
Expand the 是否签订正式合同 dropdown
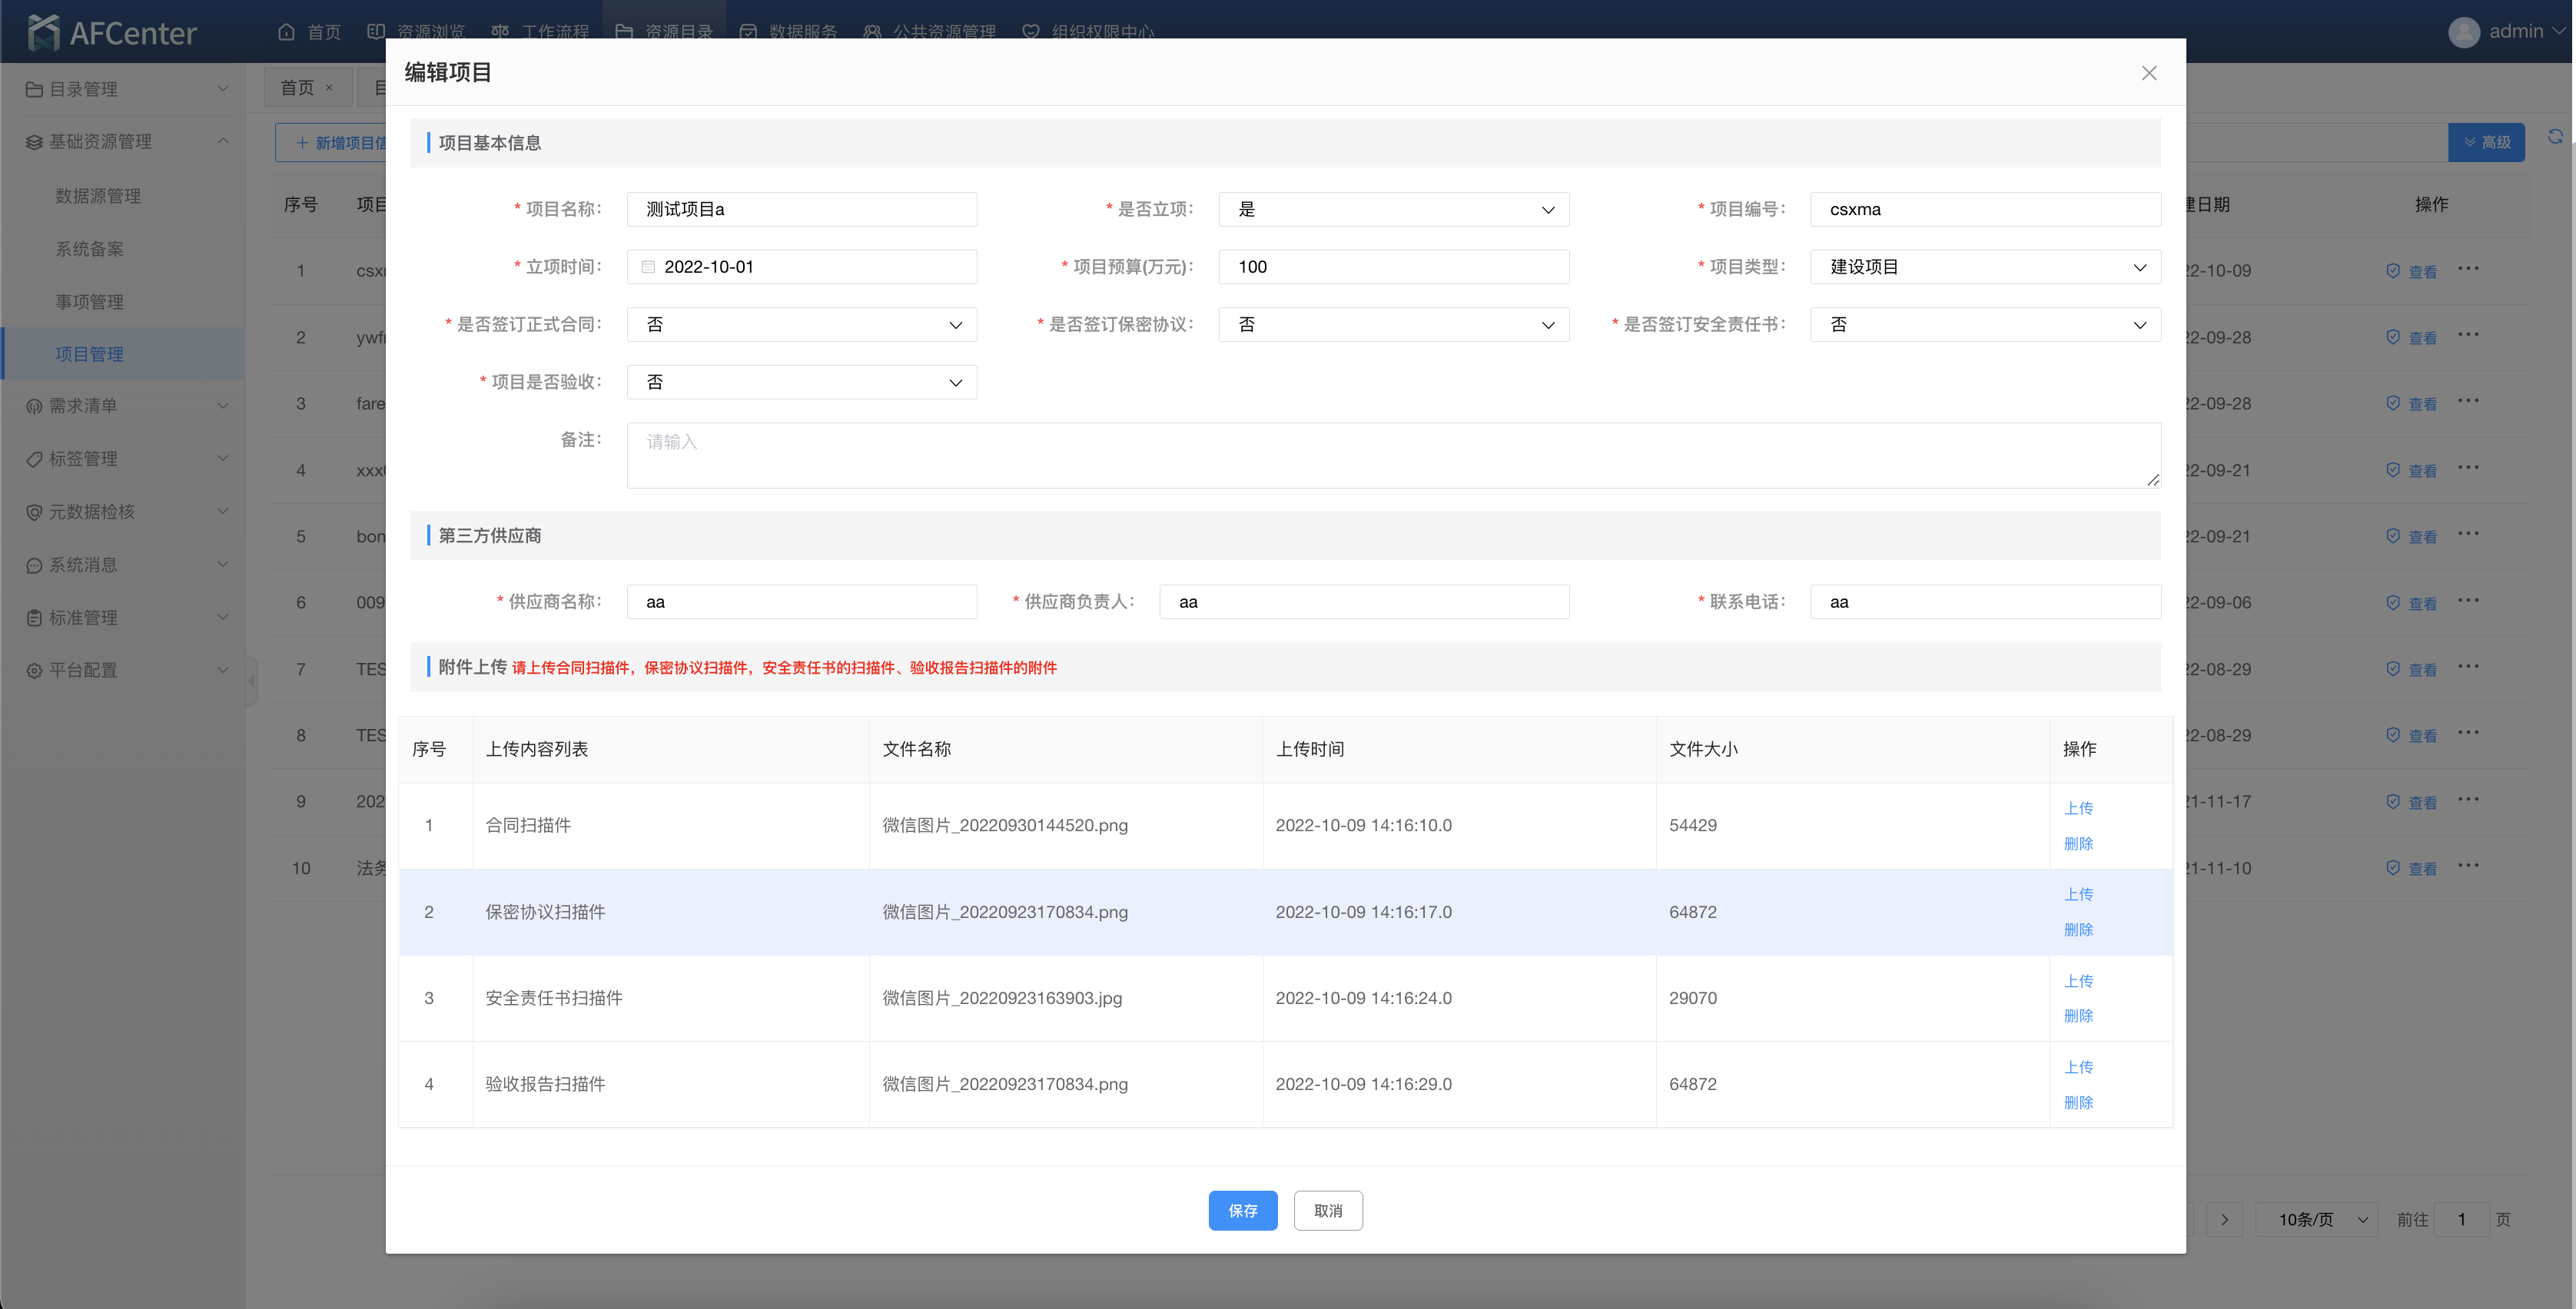click(801, 325)
